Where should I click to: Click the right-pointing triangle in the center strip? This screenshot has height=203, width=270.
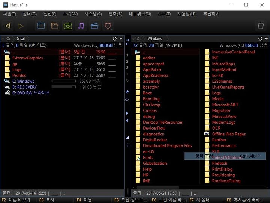coord(127,113)
